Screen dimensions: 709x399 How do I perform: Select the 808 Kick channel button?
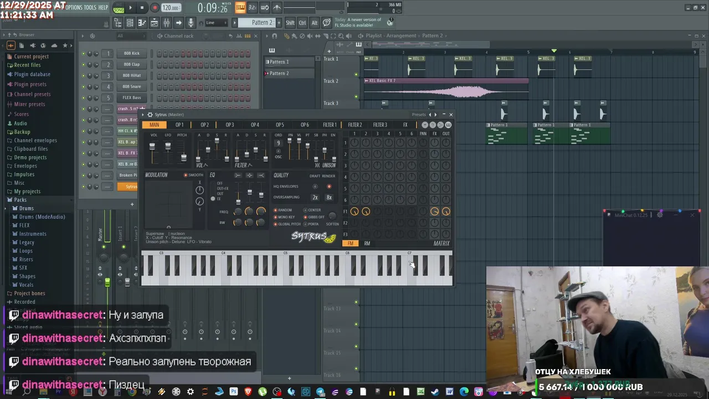pyautogui.click(x=132, y=53)
